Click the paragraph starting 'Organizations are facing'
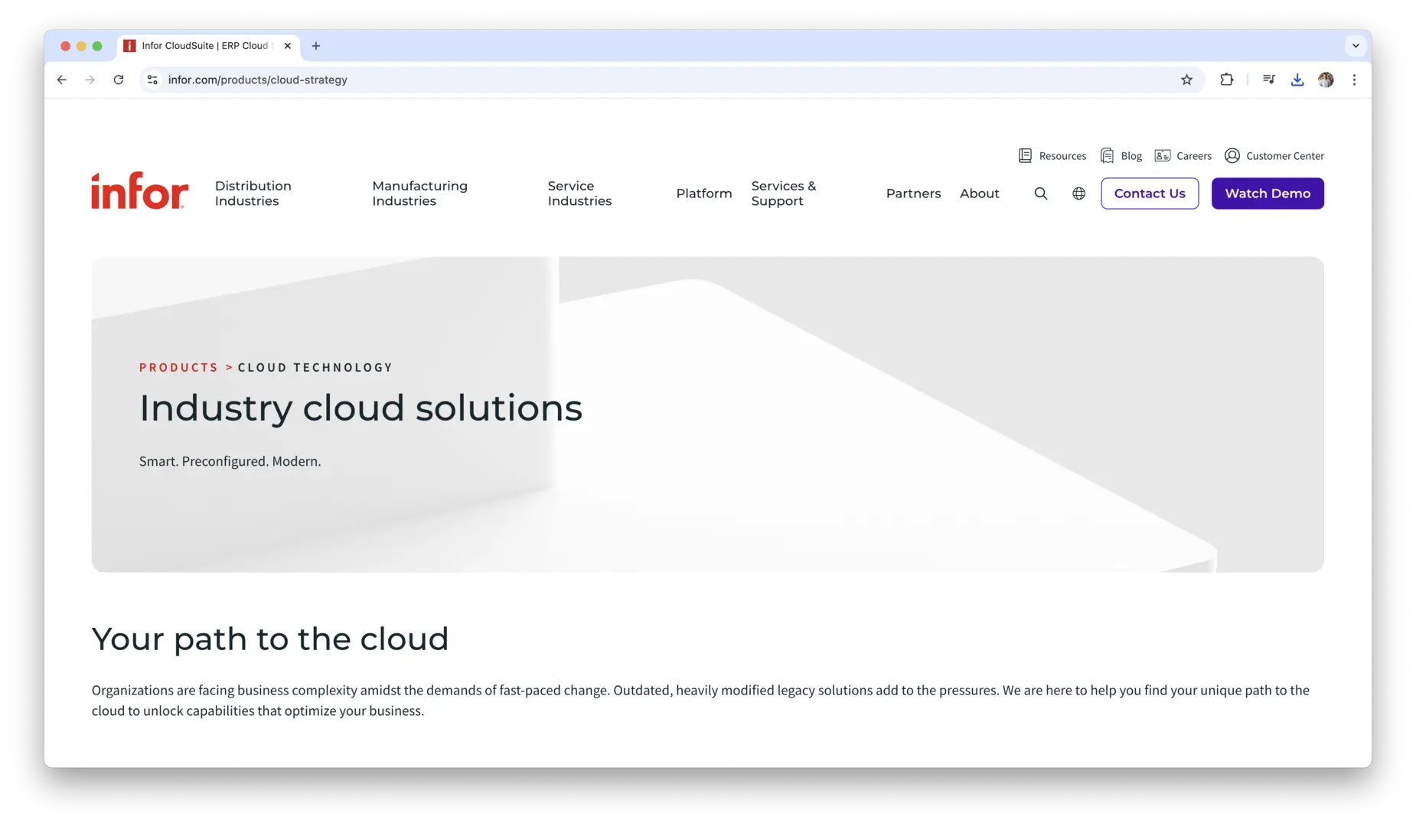 tap(700, 700)
